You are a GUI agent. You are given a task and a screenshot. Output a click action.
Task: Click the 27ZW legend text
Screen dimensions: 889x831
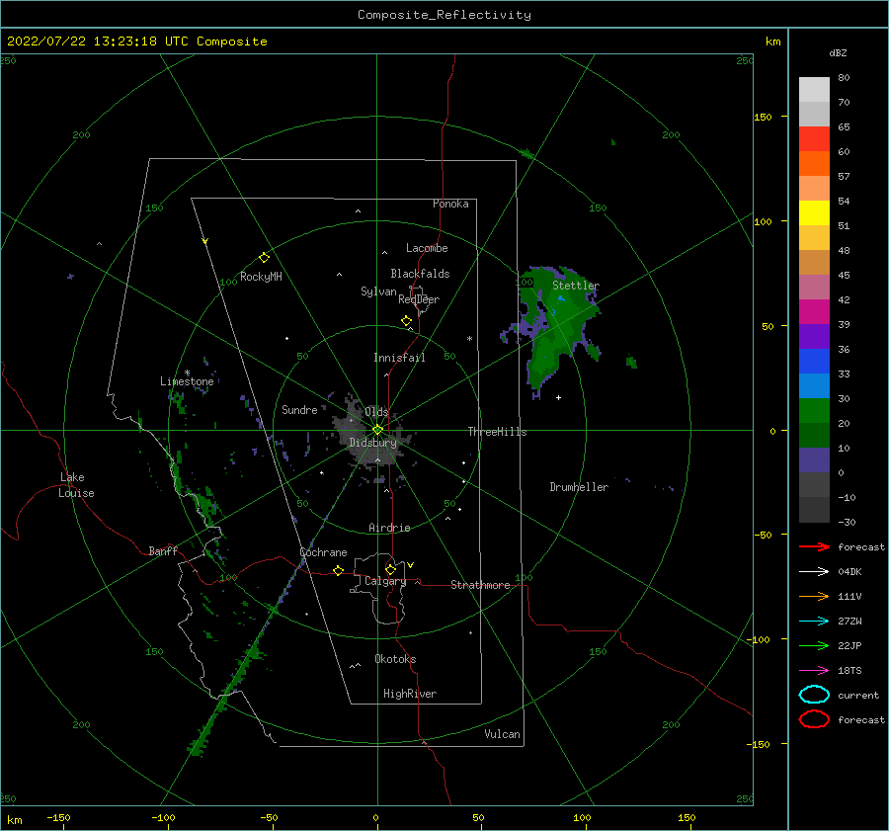click(849, 622)
